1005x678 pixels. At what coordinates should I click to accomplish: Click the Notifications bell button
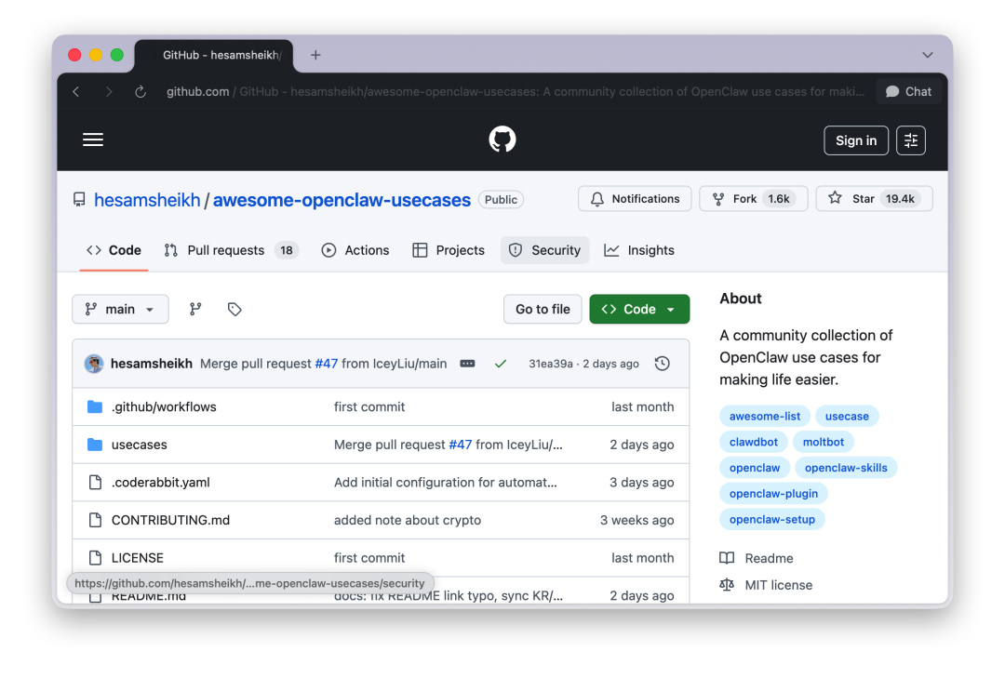point(635,199)
